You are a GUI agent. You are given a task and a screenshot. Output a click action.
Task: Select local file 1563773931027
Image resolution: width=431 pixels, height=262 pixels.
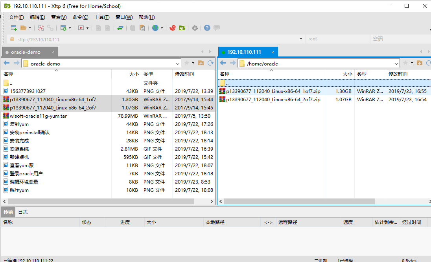28,91
